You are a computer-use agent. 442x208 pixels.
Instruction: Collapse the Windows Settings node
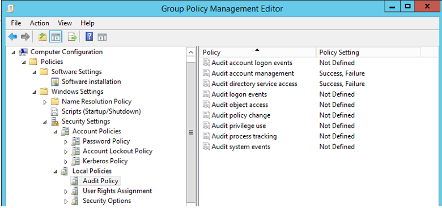click(35, 92)
